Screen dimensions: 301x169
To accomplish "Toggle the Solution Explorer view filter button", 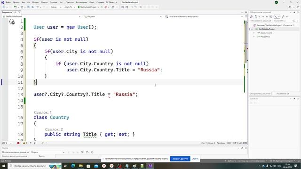I will [x=277, y=17].
